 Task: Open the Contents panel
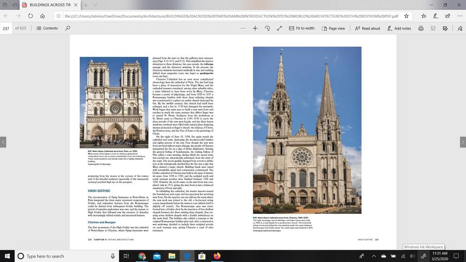point(47,28)
